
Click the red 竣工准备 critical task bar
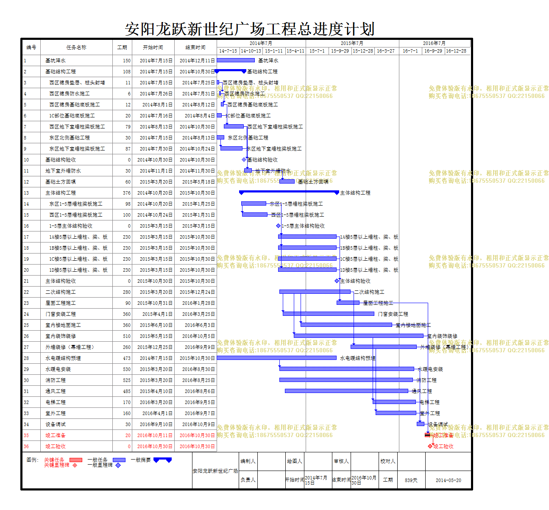click(427, 435)
